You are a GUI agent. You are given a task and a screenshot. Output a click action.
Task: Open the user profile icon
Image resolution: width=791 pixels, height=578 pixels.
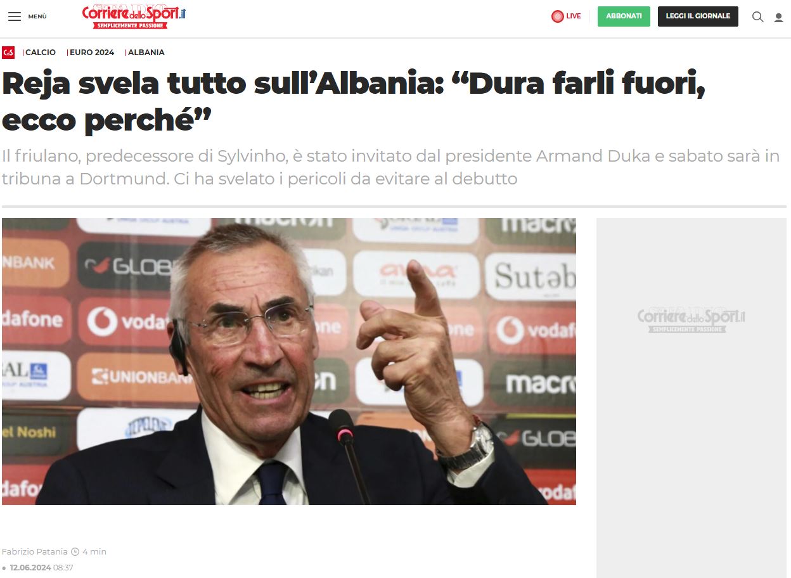[778, 17]
